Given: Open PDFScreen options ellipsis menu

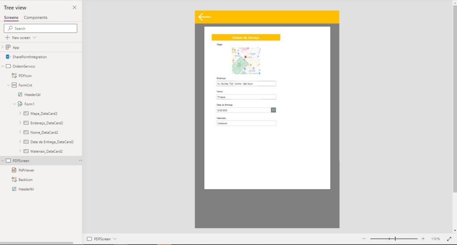Looking at the screenshot, I should (x=80, y=160).
